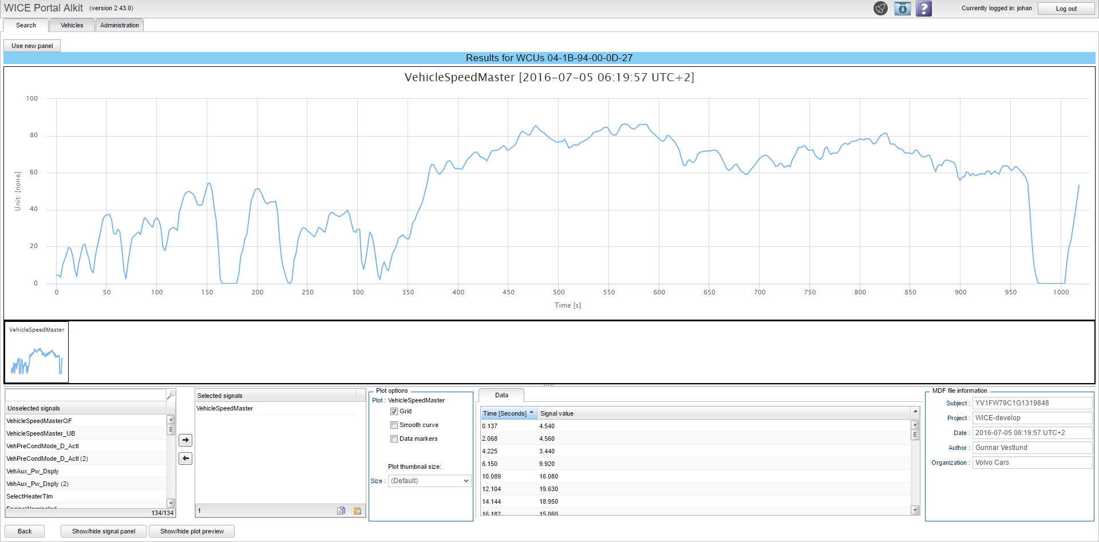Open help via question mark icon
1099x542 pixels.
tap(923, 9)
